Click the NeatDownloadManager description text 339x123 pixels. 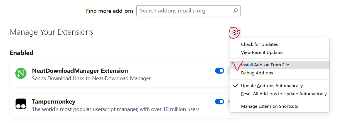tap(92, 78)
